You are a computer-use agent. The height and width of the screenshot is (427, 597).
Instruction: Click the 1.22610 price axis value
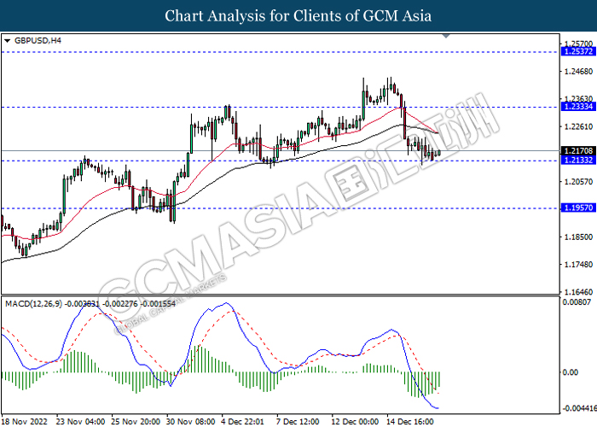[579, 126]
